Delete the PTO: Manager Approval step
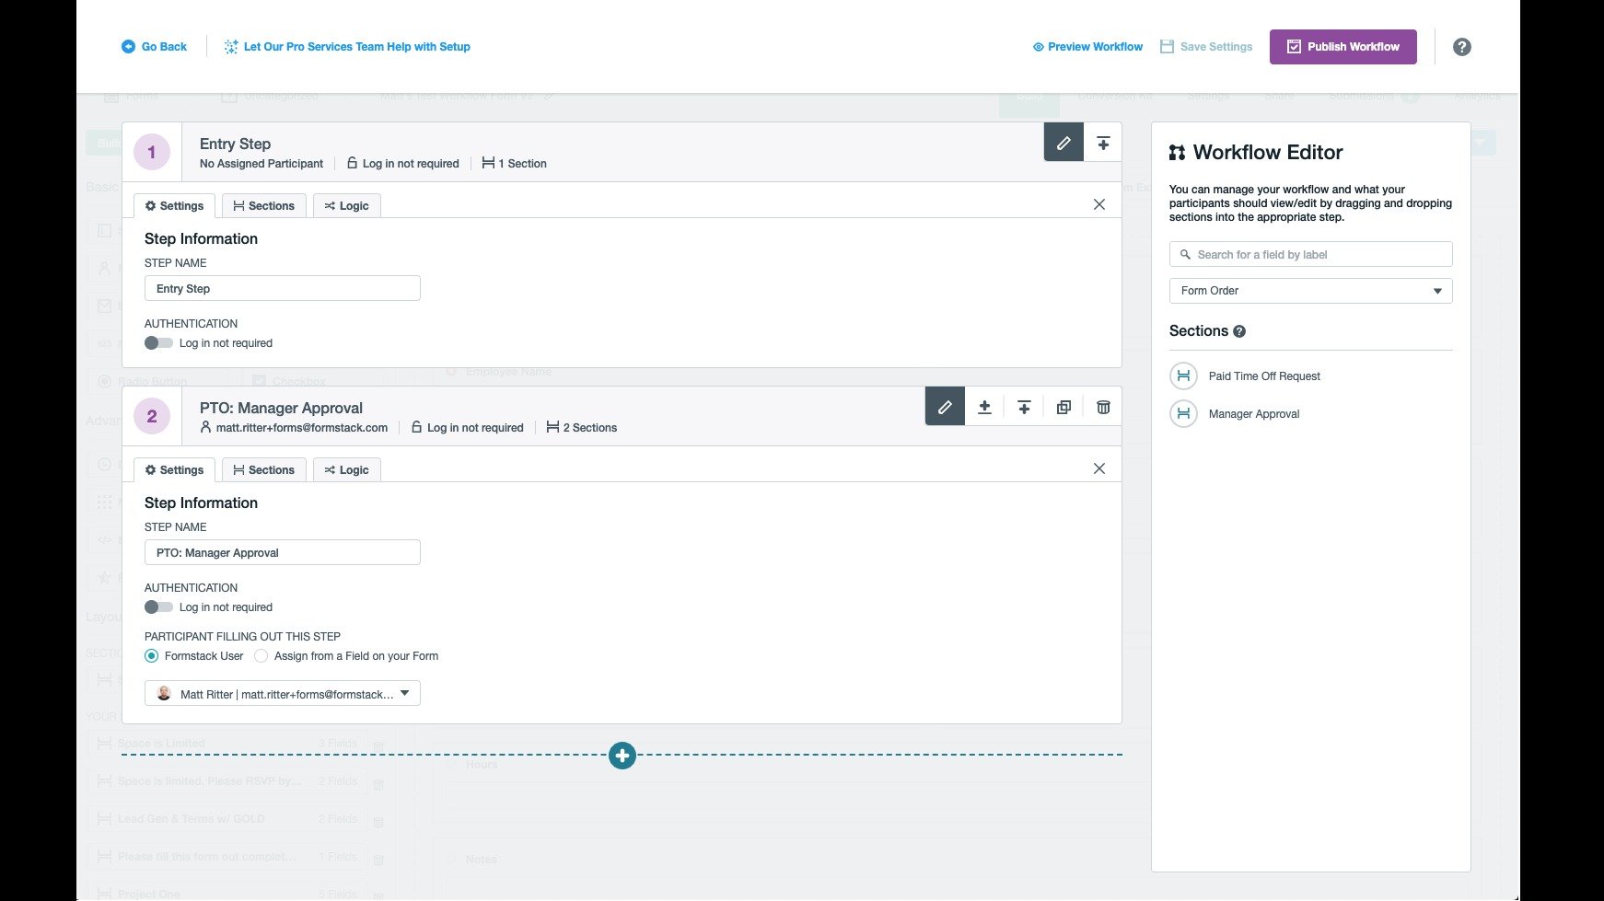1604x901 pixels. pyautogui.click(x=1102, y=406)
